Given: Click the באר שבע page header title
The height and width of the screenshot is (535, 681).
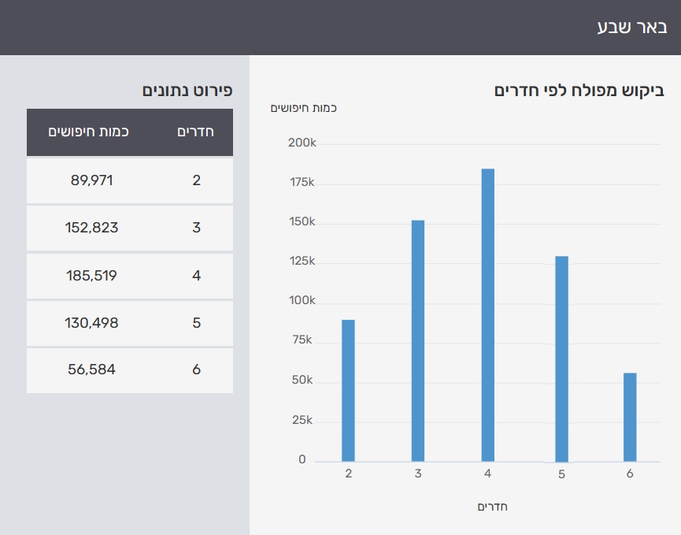Looking at the screenshot, I should (x=631, y=28).
